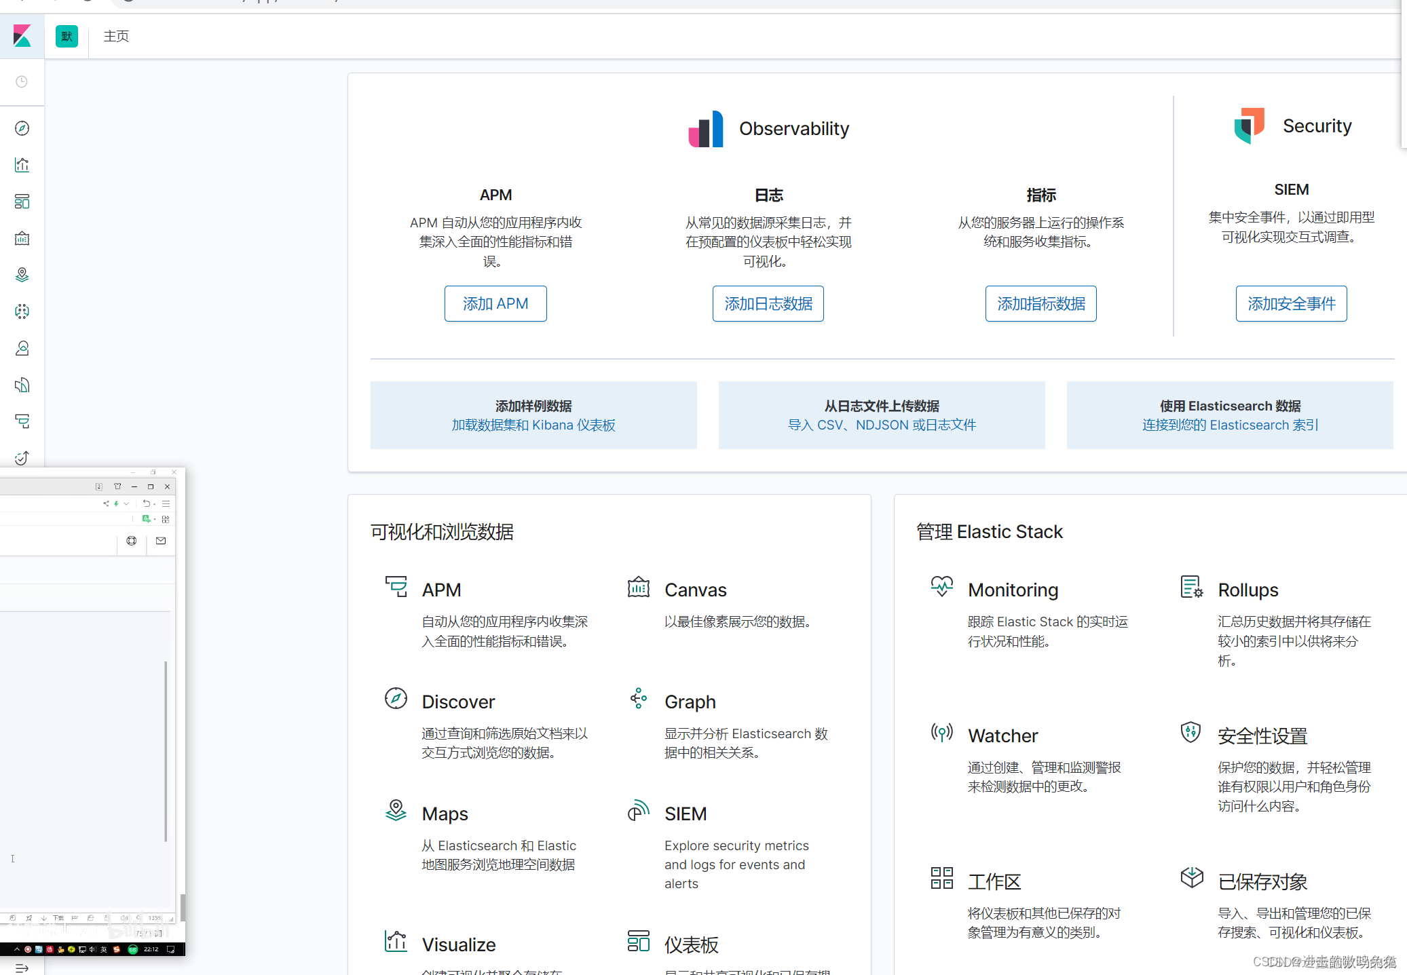
Task: Click the Monitoring heartbeat icon
Action: pyautogui.click(x=942, y=586)
